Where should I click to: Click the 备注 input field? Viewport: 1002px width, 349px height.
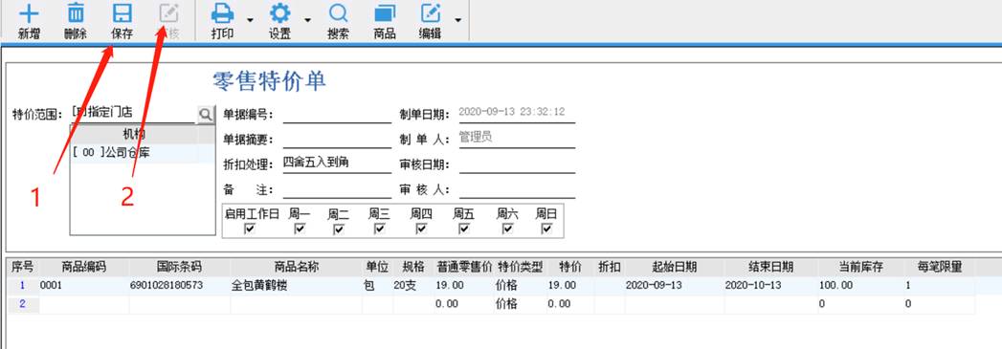pyautogui.click(x=337, y=189)
